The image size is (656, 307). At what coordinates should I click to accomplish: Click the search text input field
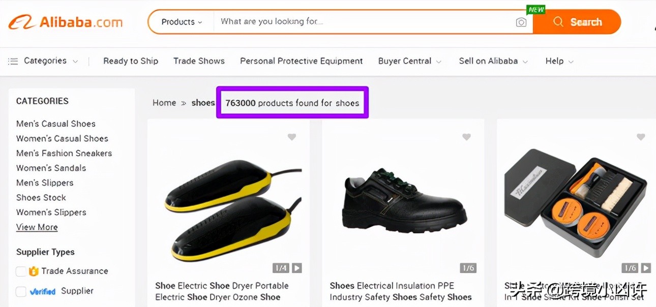click(364, 22)
